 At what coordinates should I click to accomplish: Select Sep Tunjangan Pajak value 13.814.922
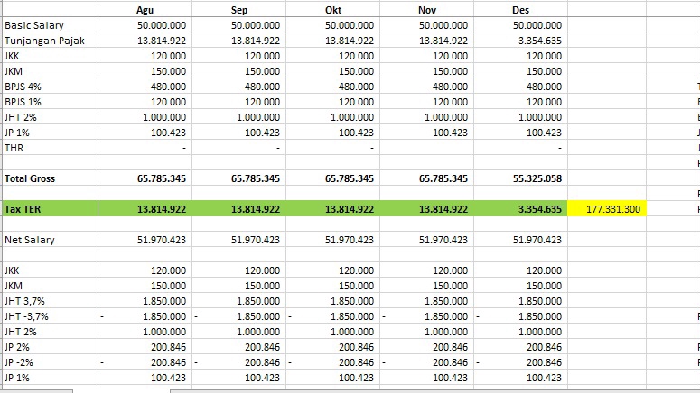pos(238,41)
